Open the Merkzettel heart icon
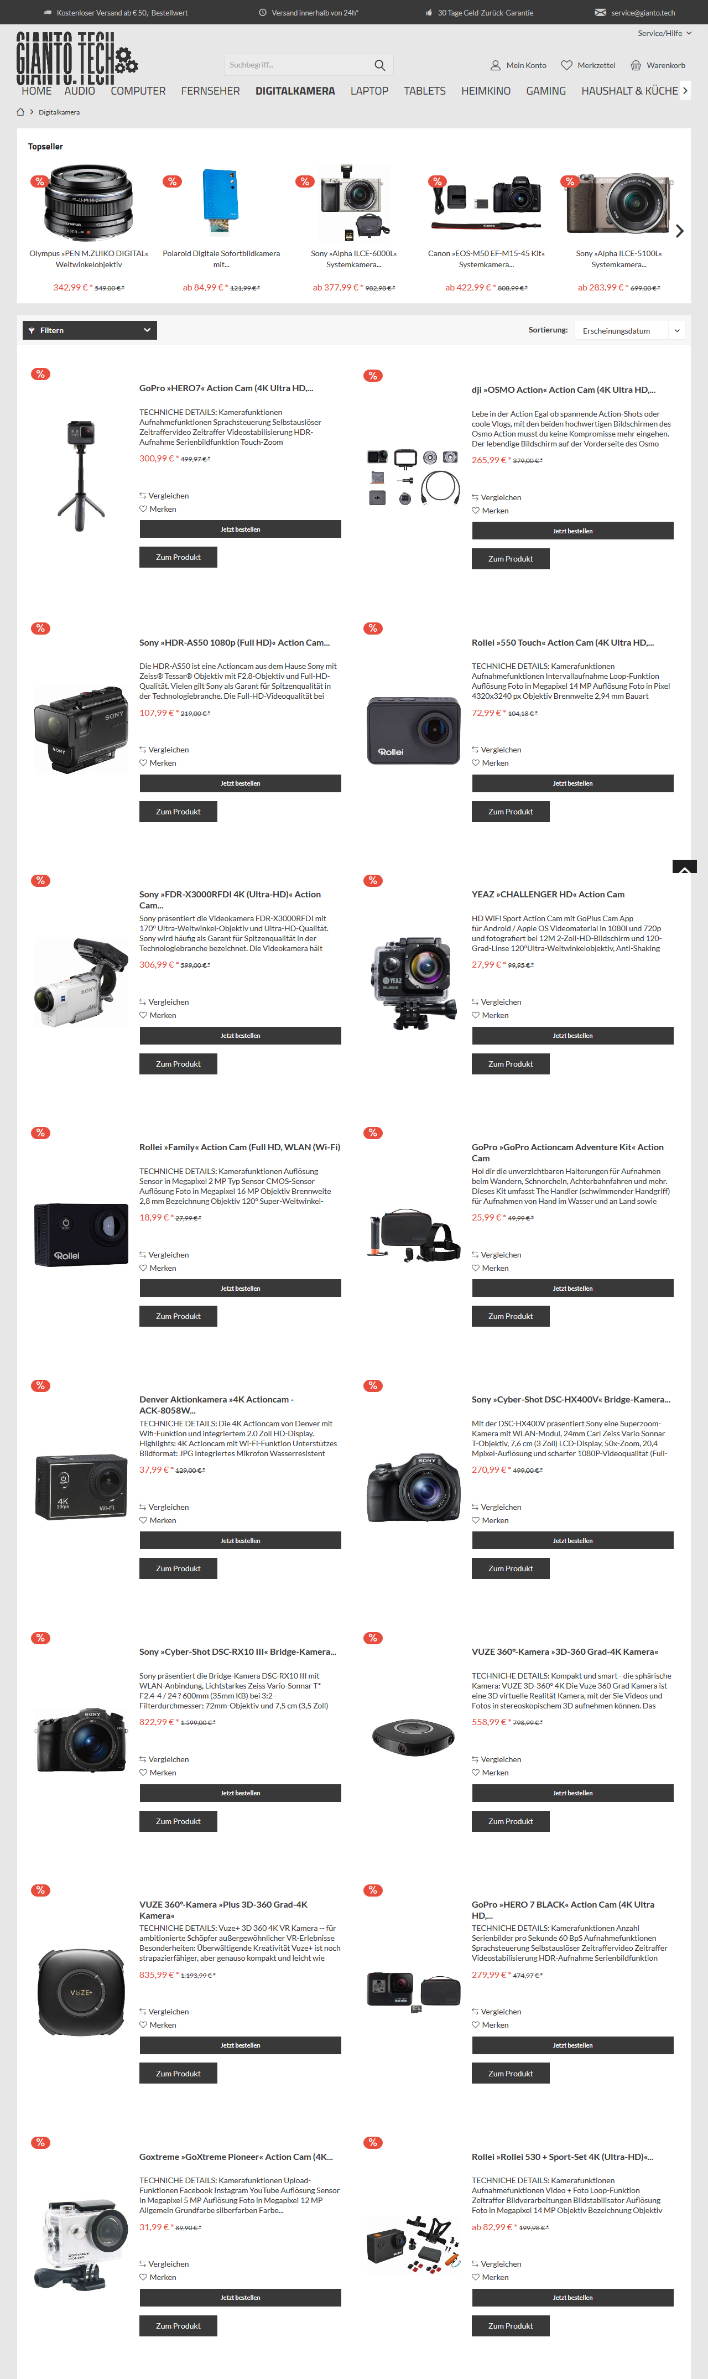Viewport: 708px width, 2379px height. pos(567,66)
